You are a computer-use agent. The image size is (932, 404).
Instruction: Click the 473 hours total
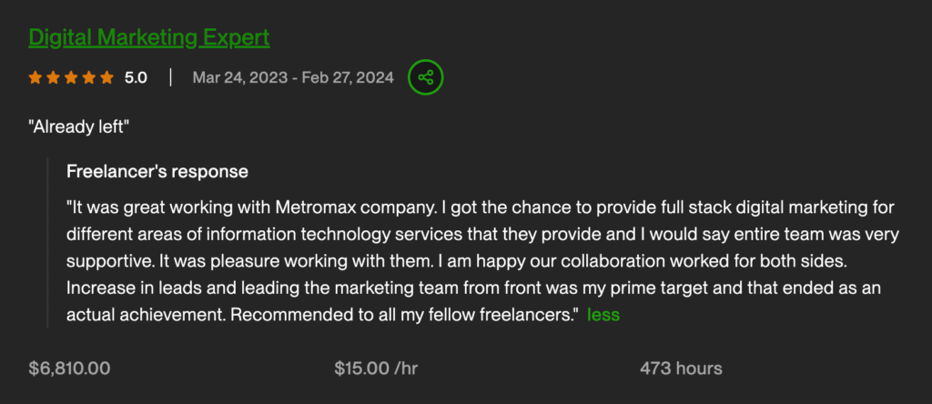[681, 369]
